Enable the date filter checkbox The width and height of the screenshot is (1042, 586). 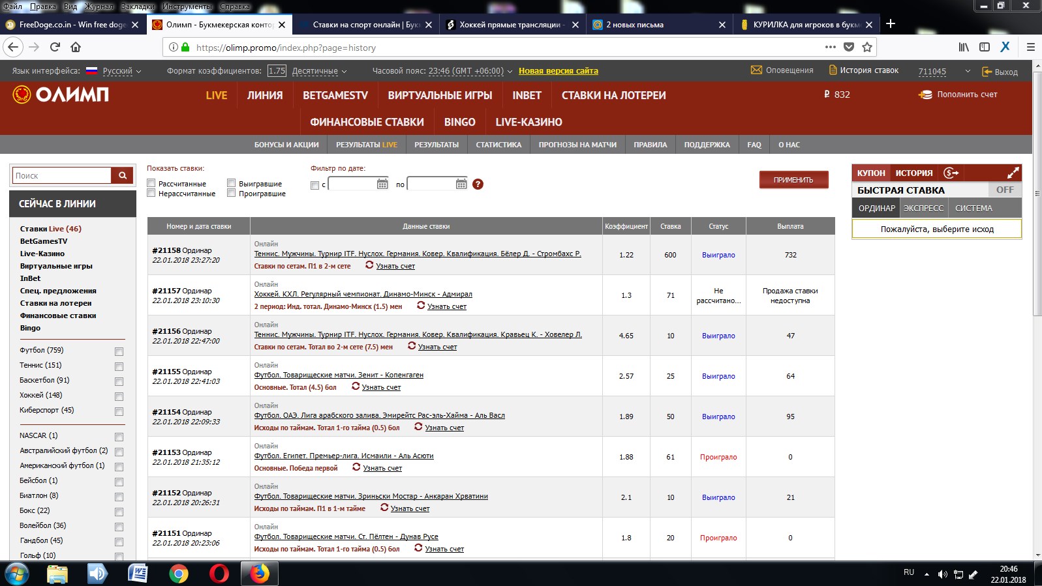[x=315, y=185]
